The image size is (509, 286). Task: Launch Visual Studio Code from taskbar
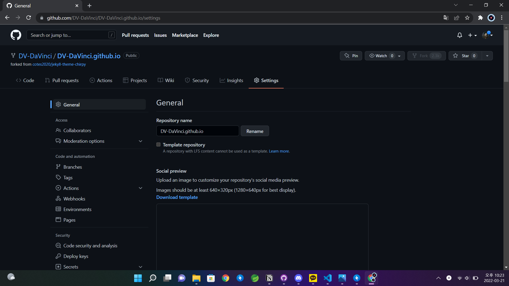(x=328, y=278)
